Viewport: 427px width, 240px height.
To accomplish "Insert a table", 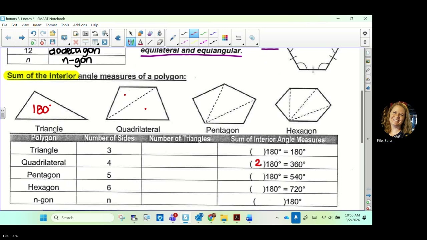I will 95,42.
